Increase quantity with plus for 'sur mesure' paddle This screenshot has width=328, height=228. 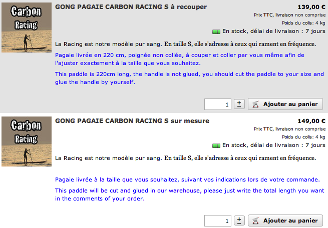(x=239, y=219)
